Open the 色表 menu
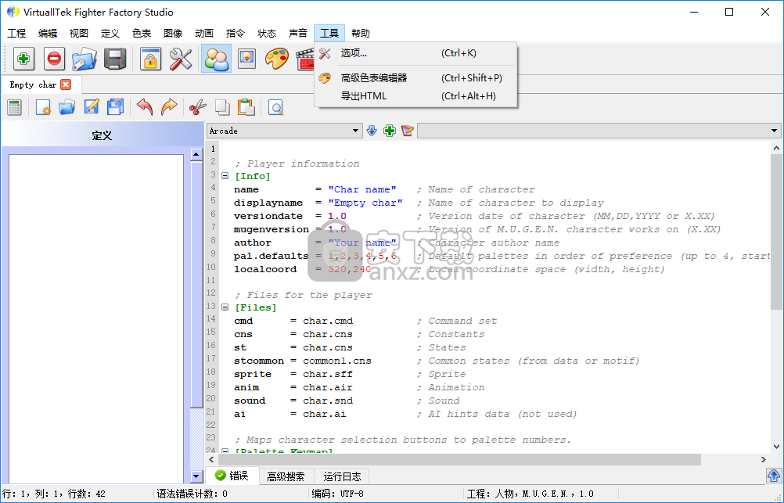Image resolution: width=784 pixels, height=503 pixels. pos(142,34)
